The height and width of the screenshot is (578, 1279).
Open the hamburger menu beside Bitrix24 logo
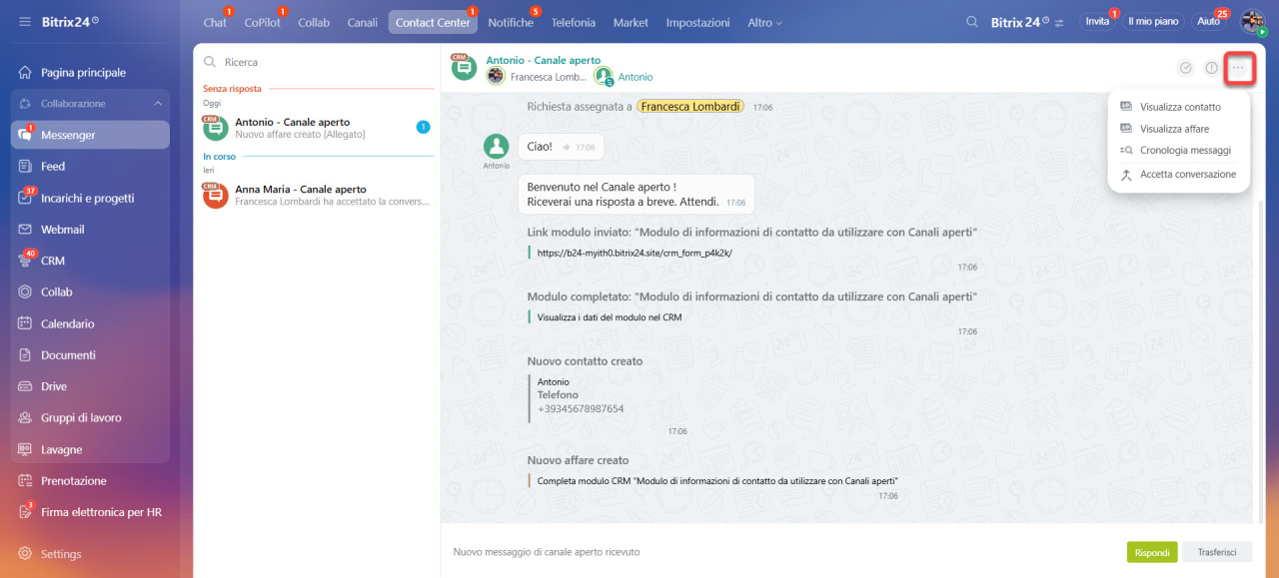point(24,22)
